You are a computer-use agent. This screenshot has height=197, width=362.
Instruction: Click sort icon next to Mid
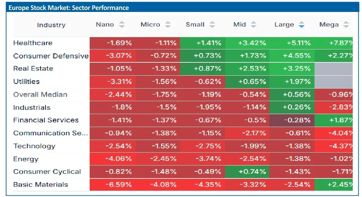point(253,25)
